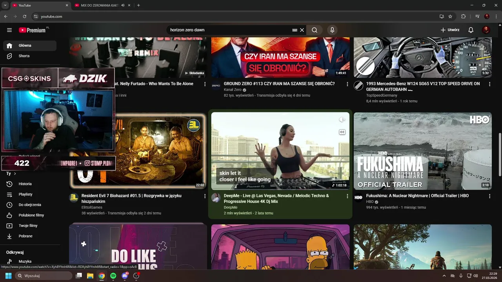The height and width of the screenshot is (282, 502).
Task: Toggle captions CC on DeepMe preview
Action: pos(342,132)
